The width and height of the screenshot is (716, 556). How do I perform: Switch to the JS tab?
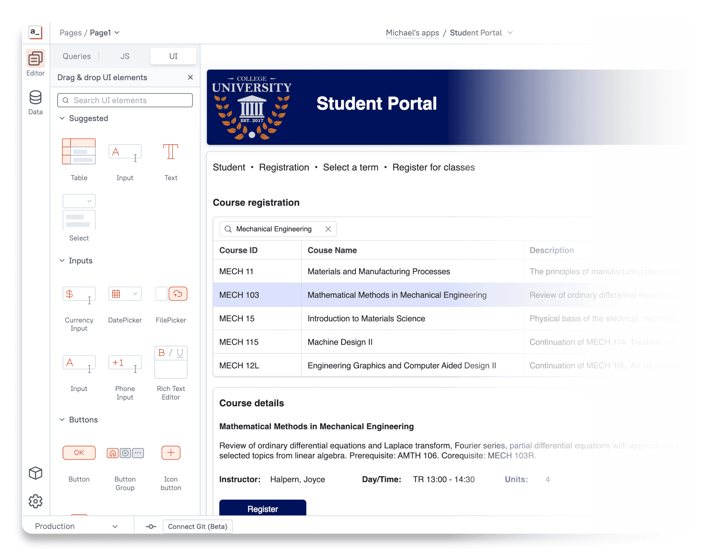pos(125,56)
